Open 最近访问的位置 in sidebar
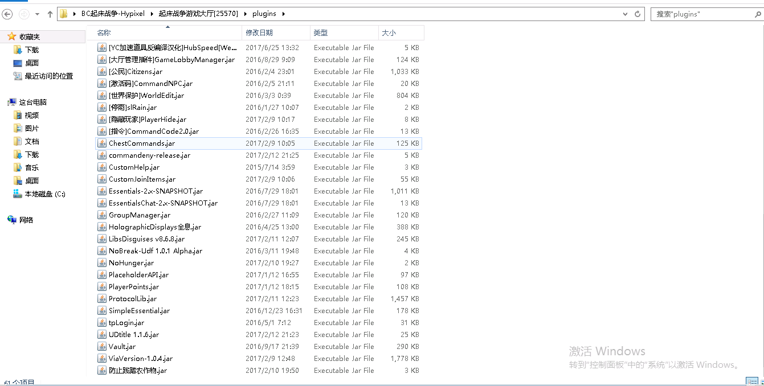 48,76
